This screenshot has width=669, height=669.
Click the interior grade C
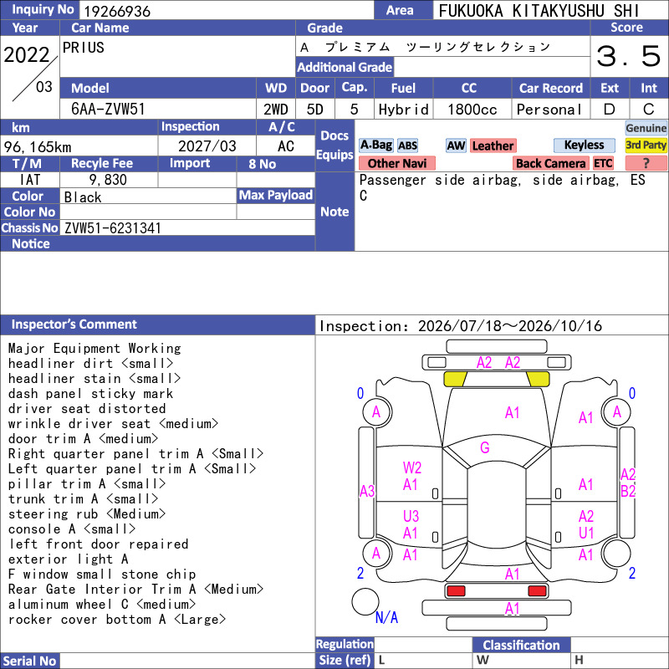(649, 110)
